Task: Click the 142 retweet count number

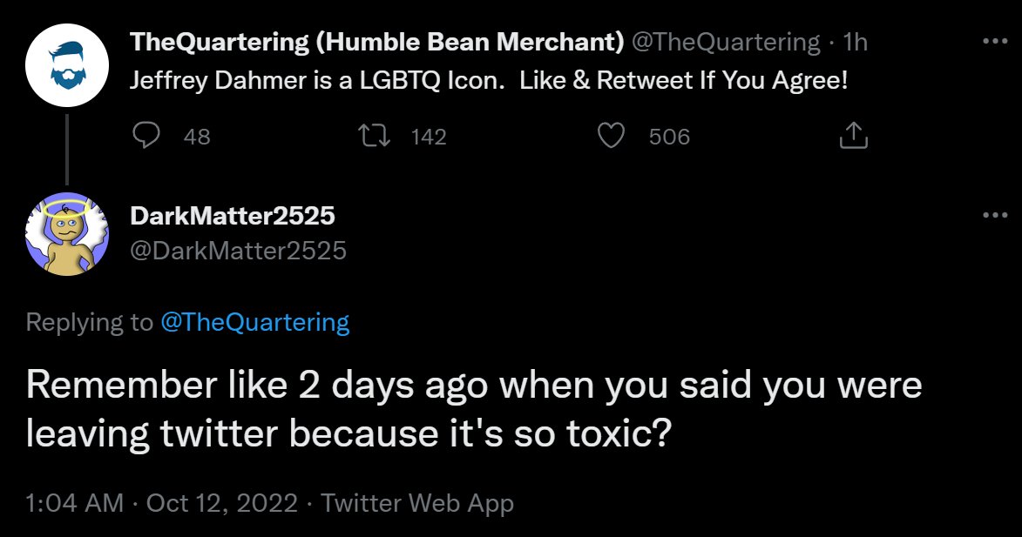Action: (x=428, y=137)
